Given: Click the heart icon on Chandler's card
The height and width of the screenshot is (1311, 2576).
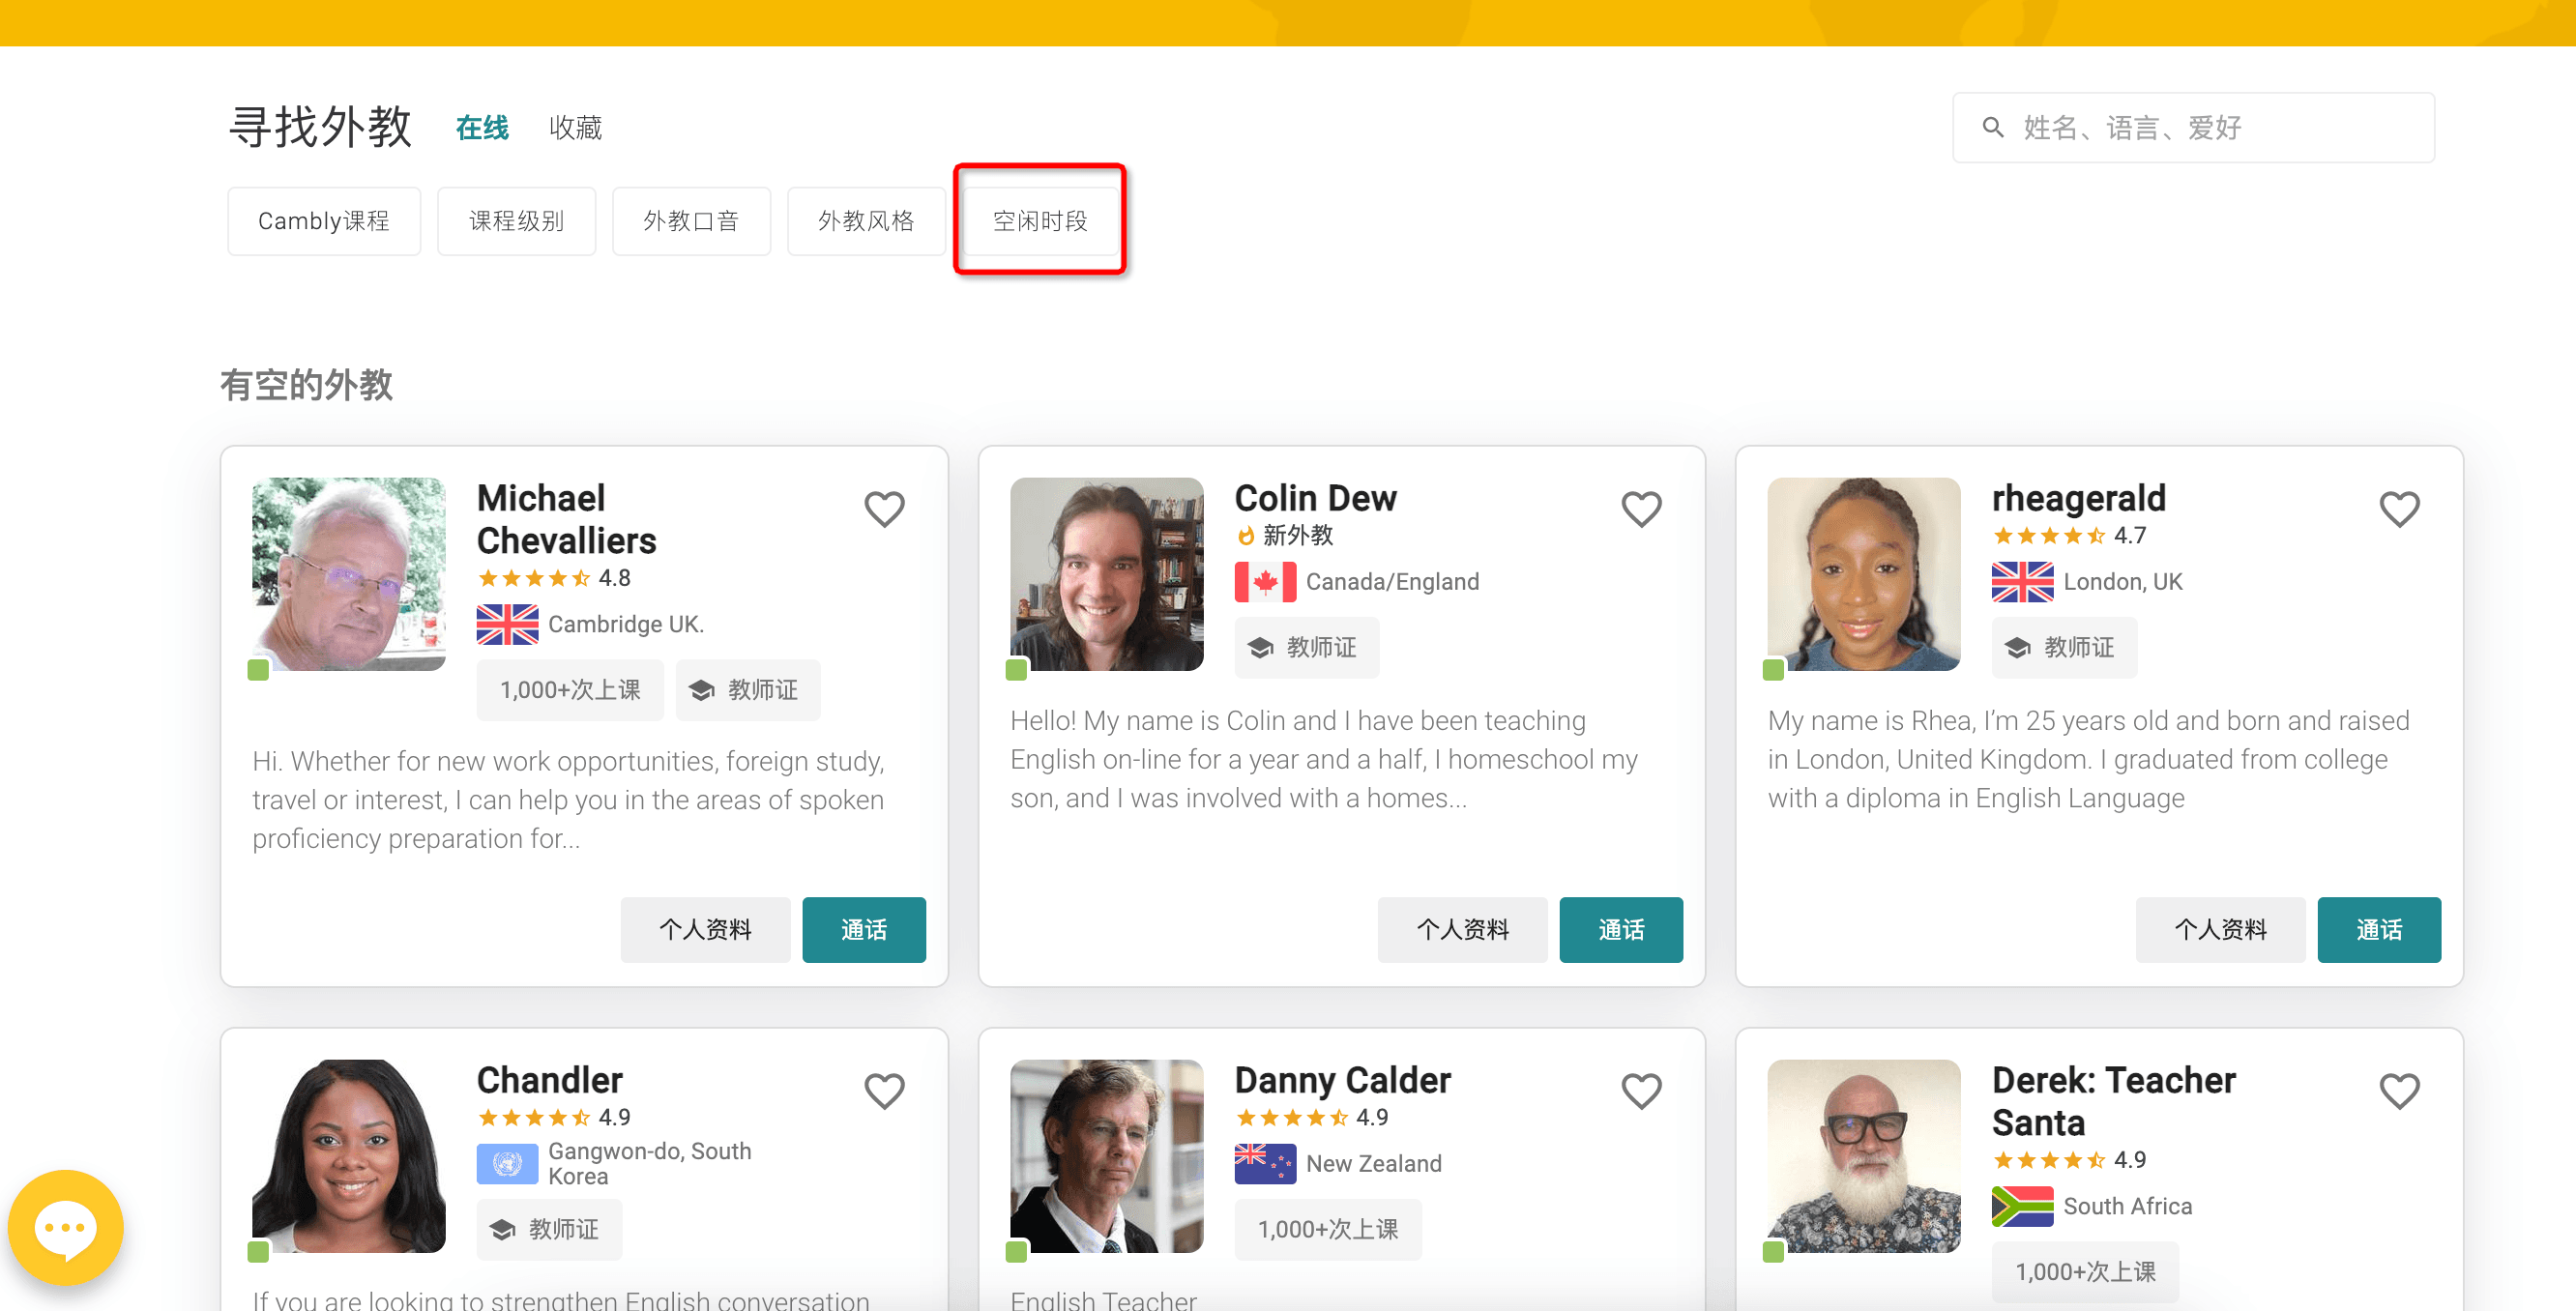Looking at the screenshot, I should pos(884,1091).
